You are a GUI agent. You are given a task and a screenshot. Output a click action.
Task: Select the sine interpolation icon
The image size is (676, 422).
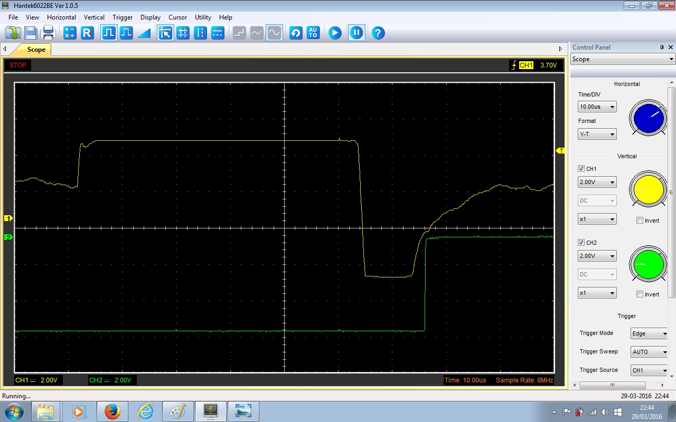(274, 33)
